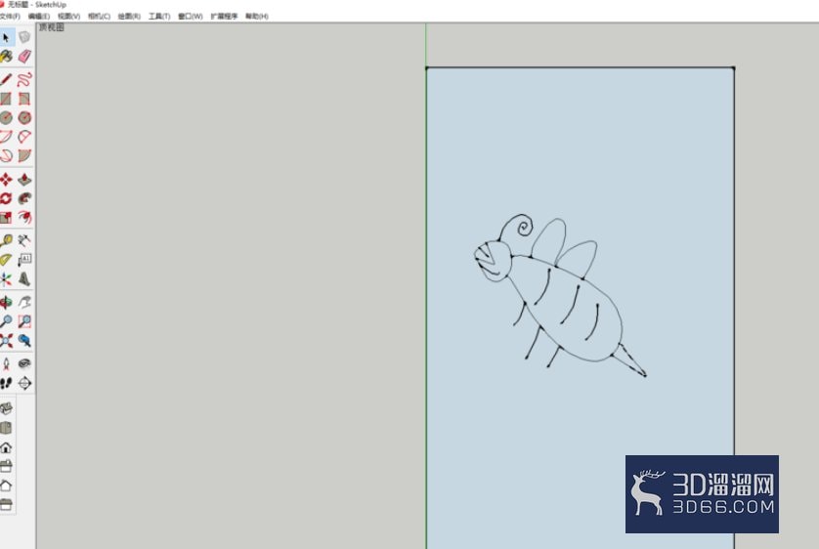Select the Scale tool
This screenshot has width=819, height=549.
click(6, 217)
